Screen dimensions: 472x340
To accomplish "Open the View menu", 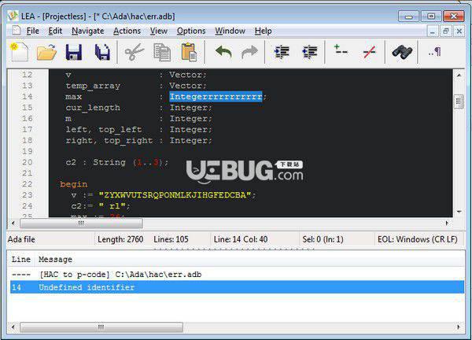I will [x=159, y=31].
